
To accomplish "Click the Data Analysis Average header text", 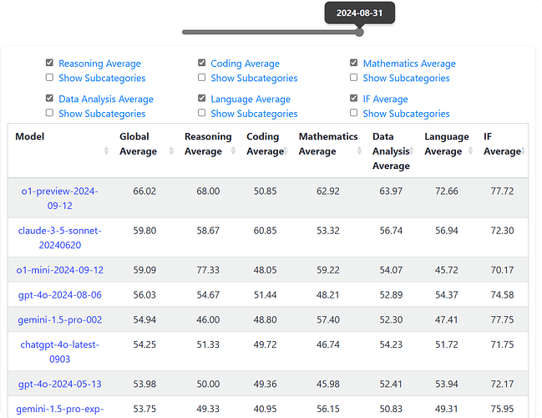I will pos(391,150).
